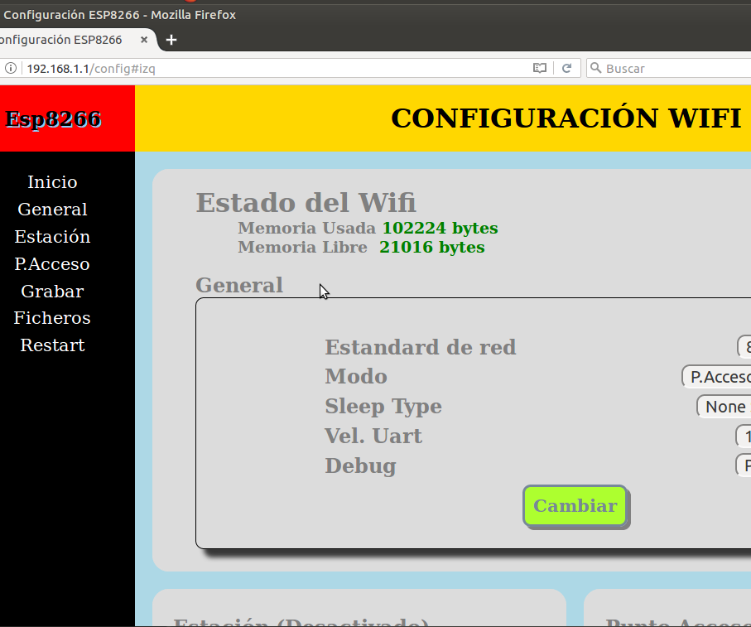Open the Estación page
Screen dimensions: 751x627
click(x=51, y=236)
